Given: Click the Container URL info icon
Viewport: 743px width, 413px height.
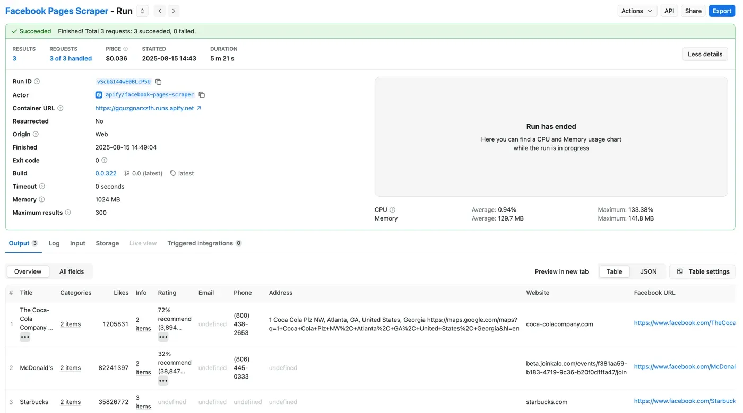Looking at the screenshot, I should click(x=61, y=108).
